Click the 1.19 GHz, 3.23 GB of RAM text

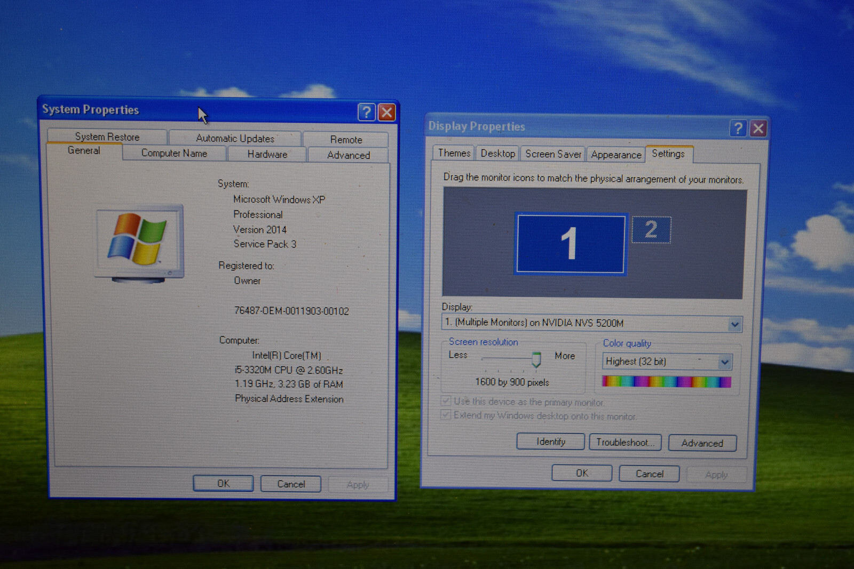[289, 384]
